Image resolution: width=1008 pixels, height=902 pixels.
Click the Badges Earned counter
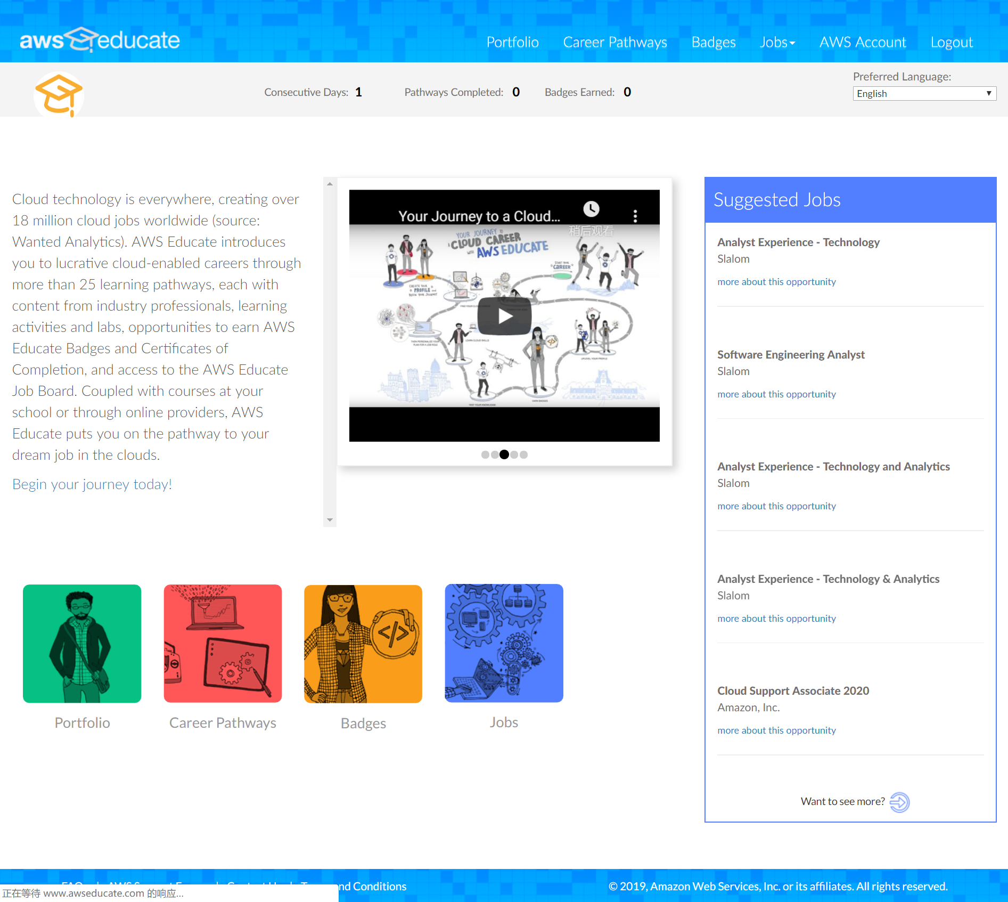click(x=588, y=92)
